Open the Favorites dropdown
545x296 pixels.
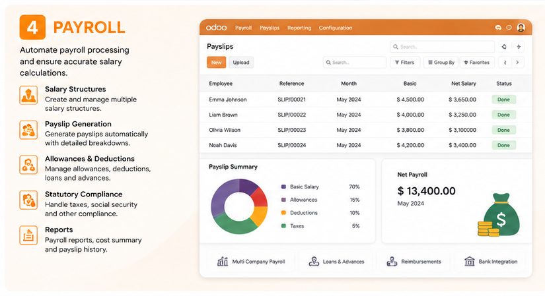[x=477, y=63]
